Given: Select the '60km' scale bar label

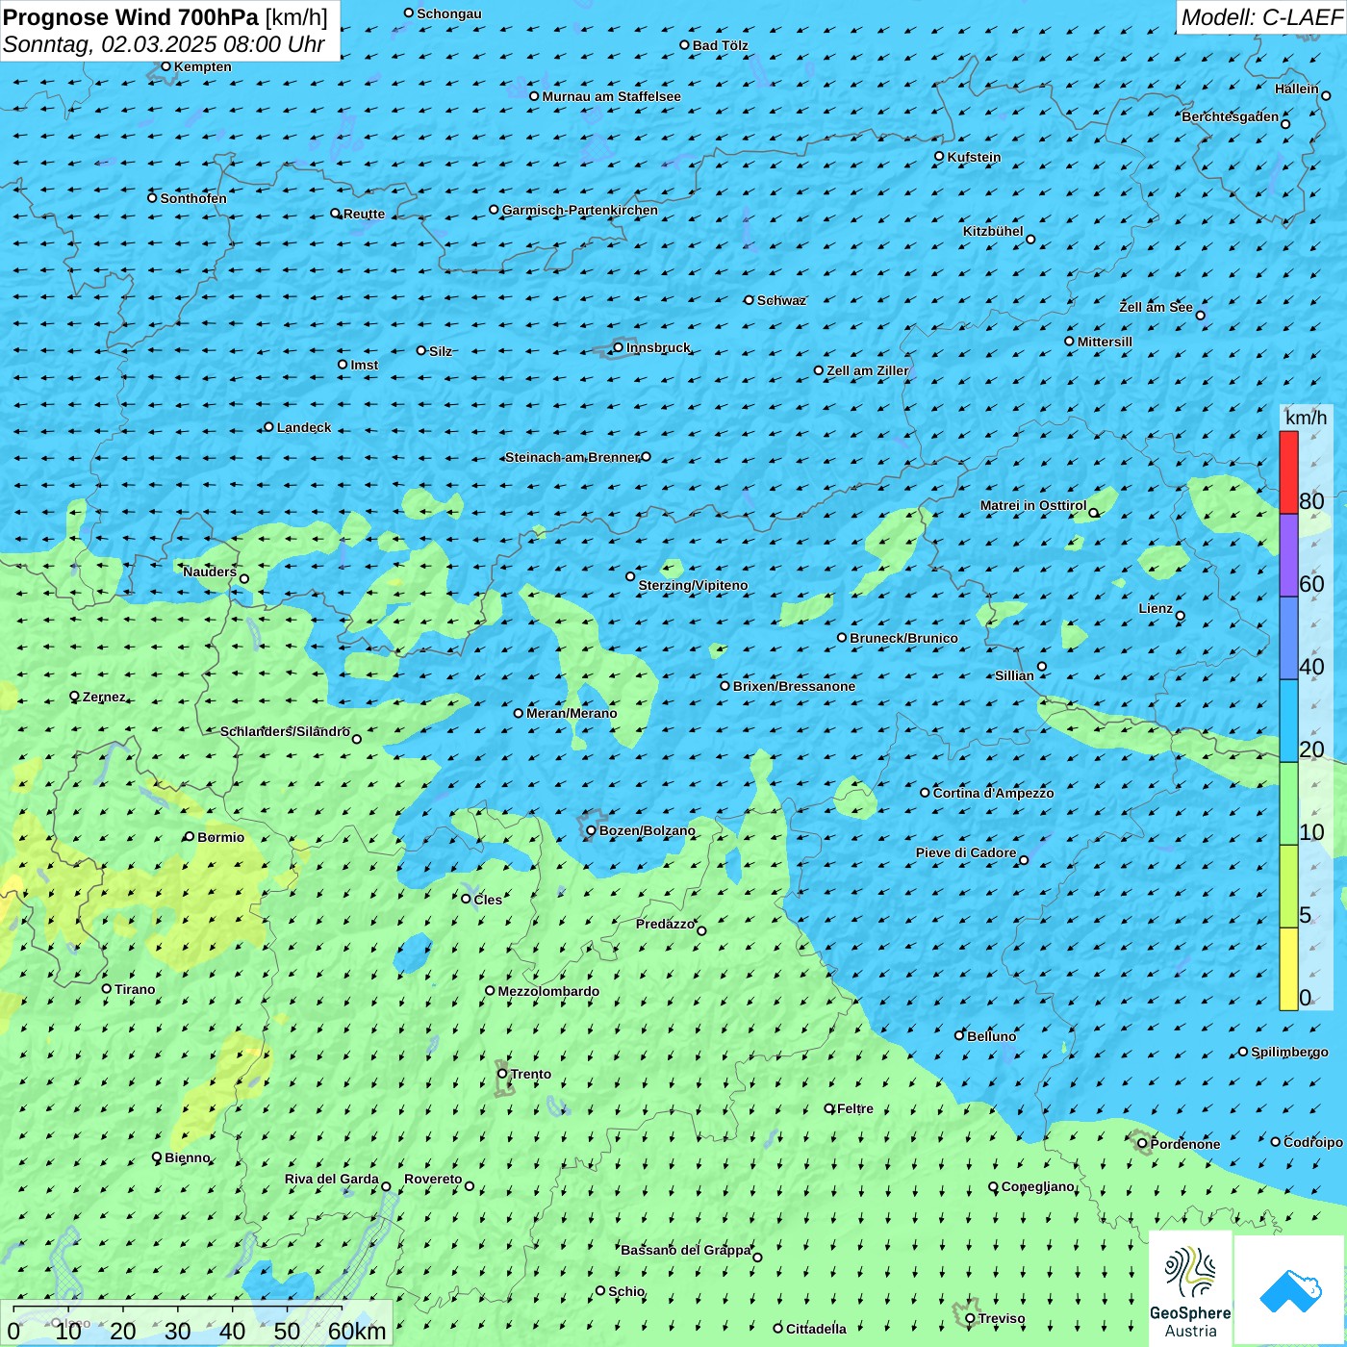Looking at the screenshot, I should (357, 1331).
